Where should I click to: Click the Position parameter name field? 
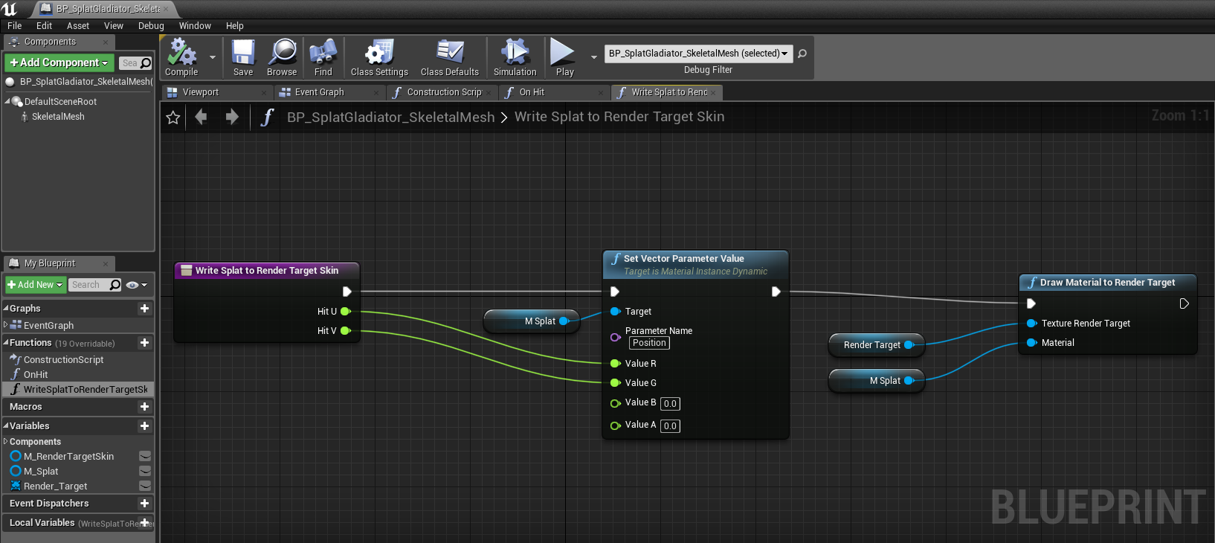click(649, 343)
